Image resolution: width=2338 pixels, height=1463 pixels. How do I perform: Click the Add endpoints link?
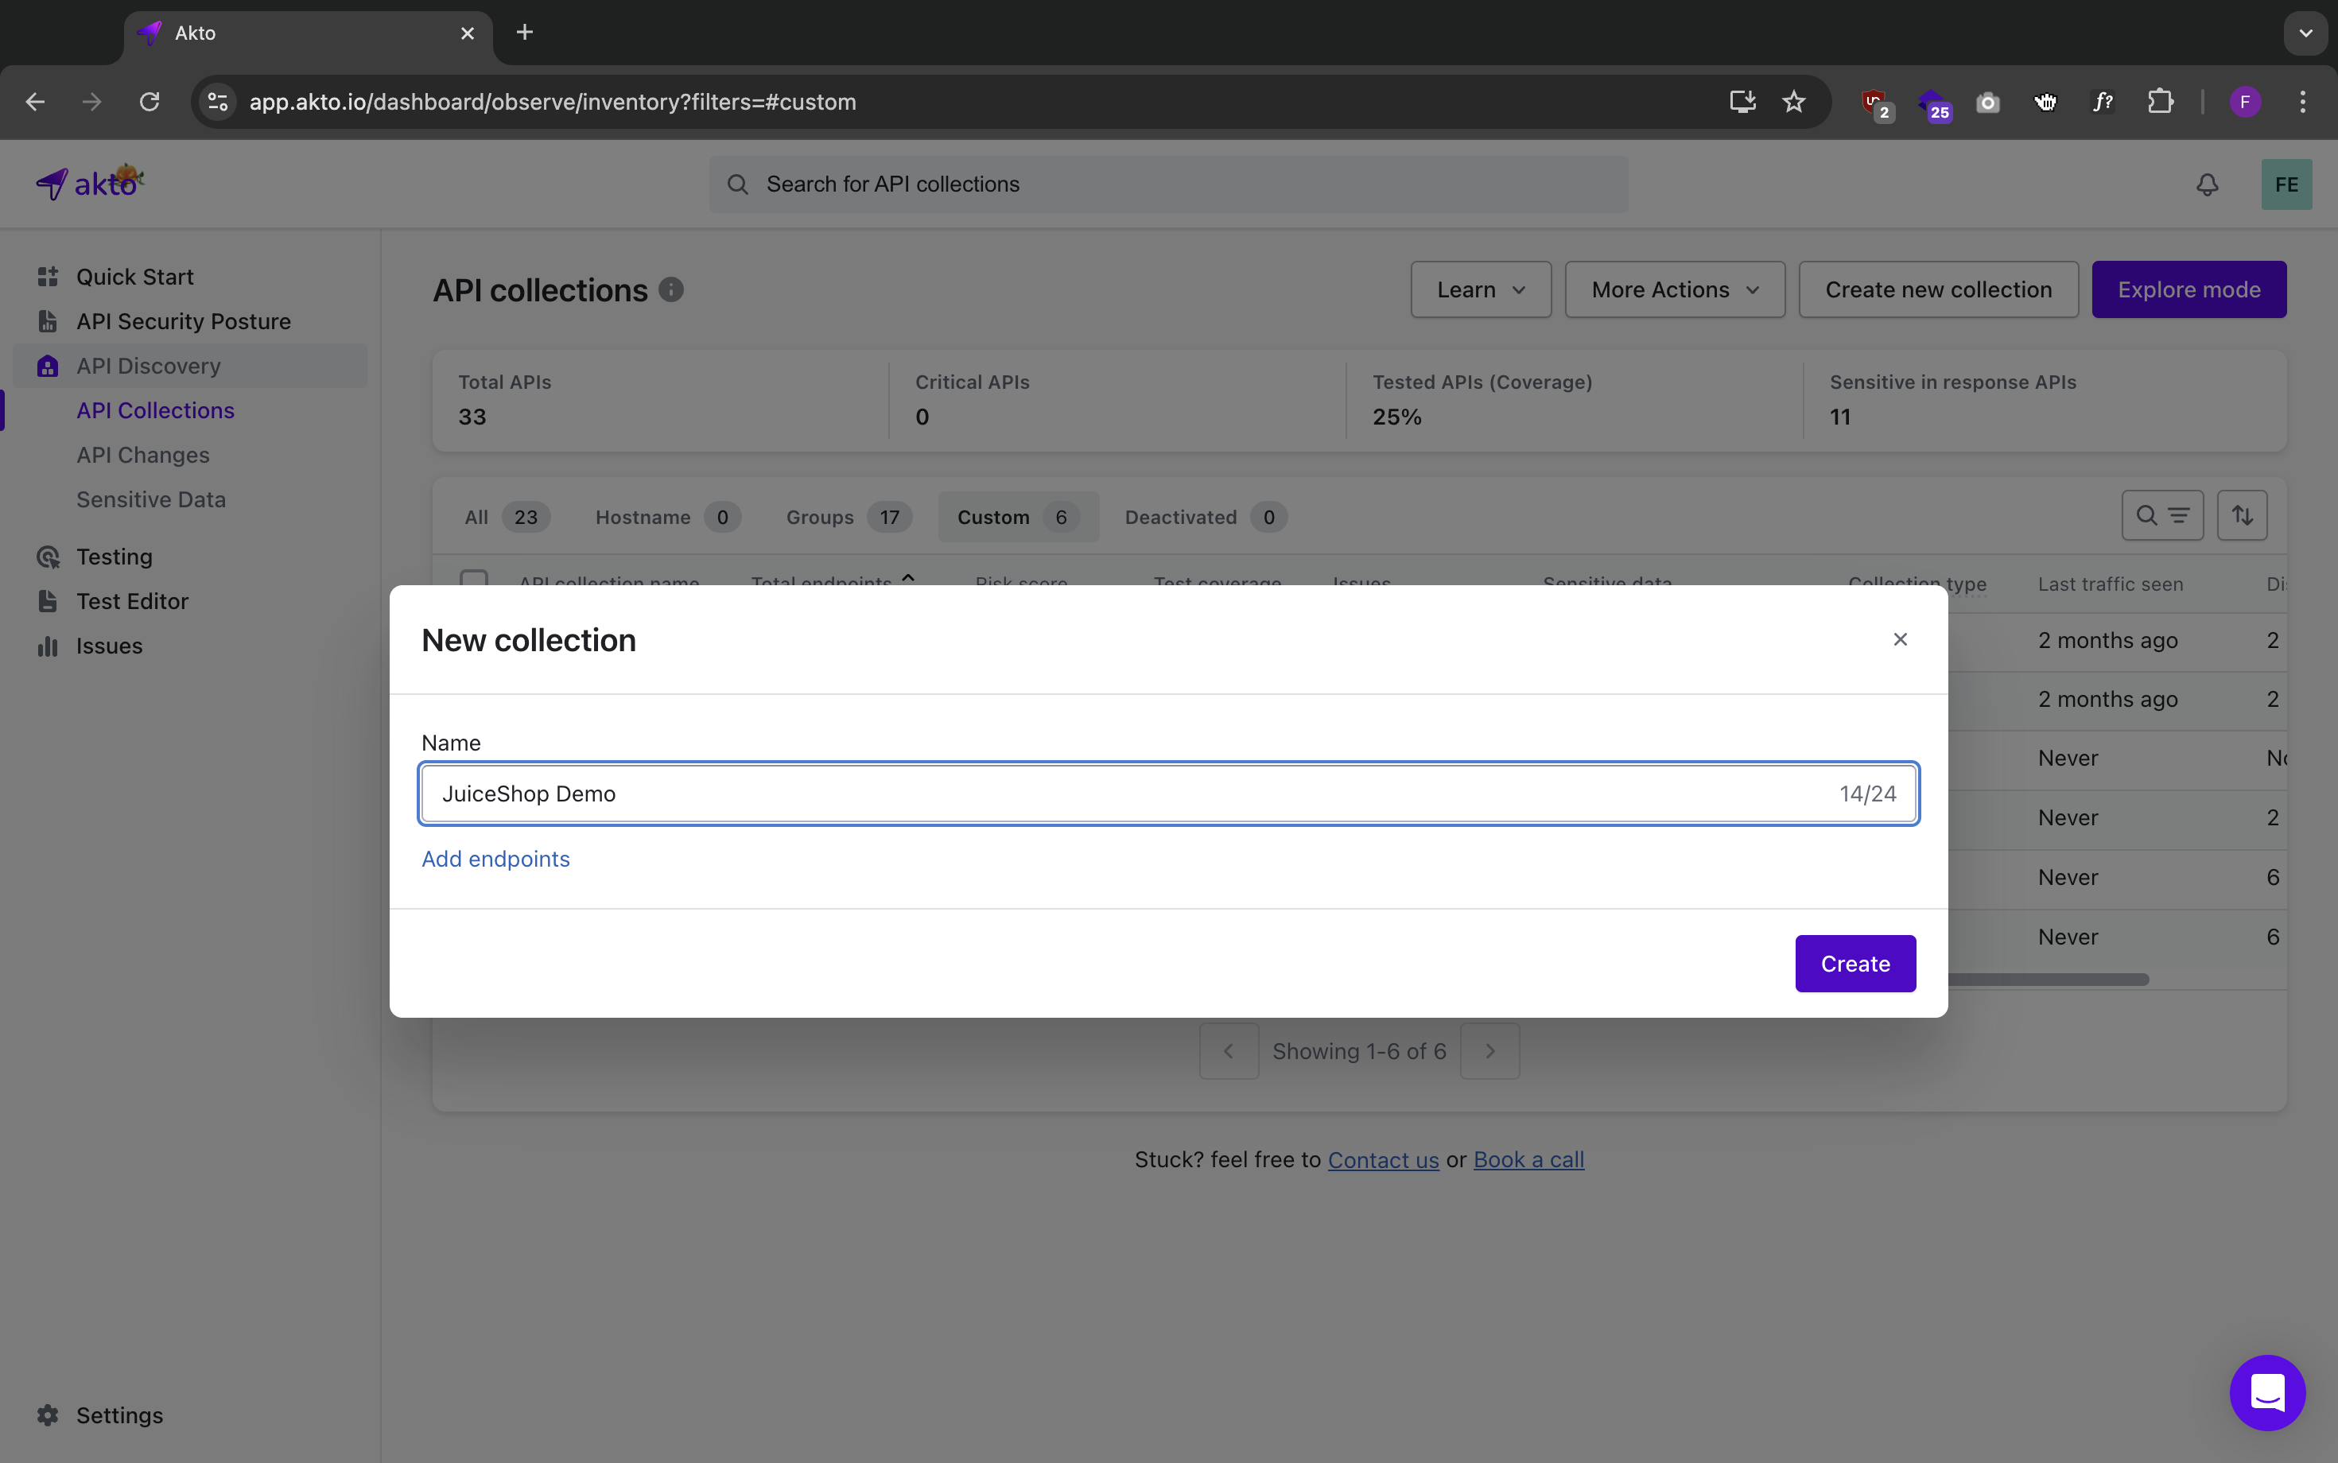[495, 858]
